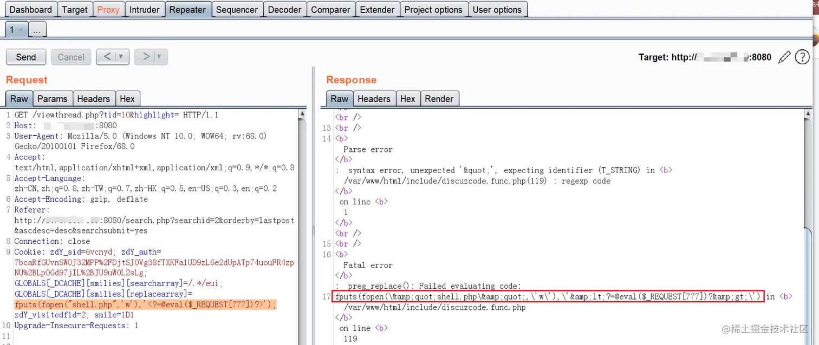Open help with the question mark icon
The width and height of the screenshot is (819, 345).
point(802,57)
